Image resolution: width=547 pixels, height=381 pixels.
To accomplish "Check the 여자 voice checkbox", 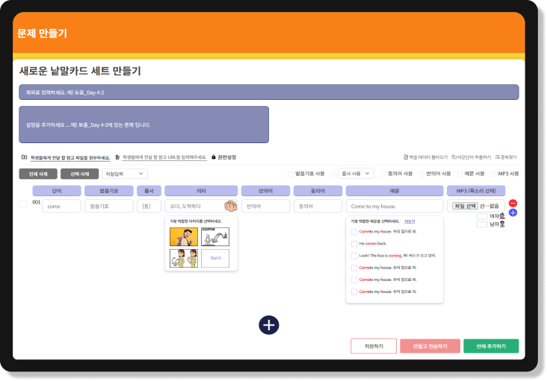I will 482,216.
